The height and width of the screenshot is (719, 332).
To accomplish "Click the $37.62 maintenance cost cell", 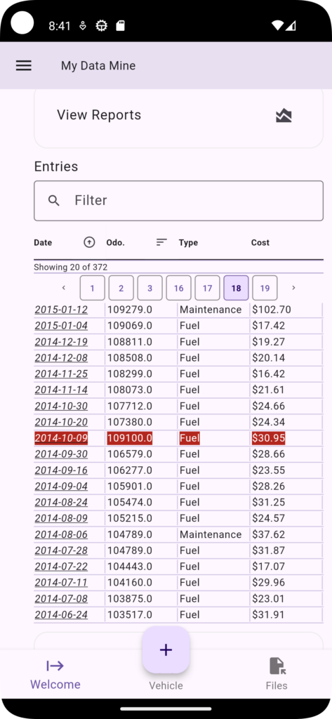I will [268, 534].
